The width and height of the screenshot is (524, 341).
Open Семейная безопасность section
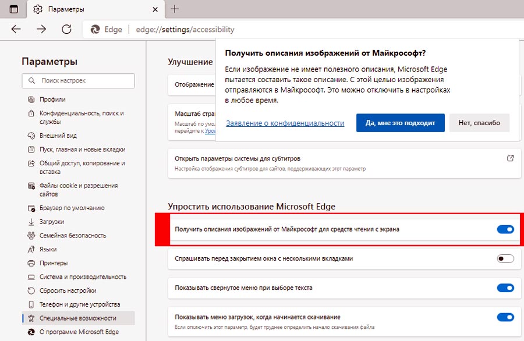(73, 236)
